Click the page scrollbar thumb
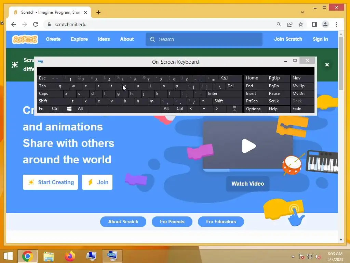The height and width of the screenshot is (263, 350). 341,63
